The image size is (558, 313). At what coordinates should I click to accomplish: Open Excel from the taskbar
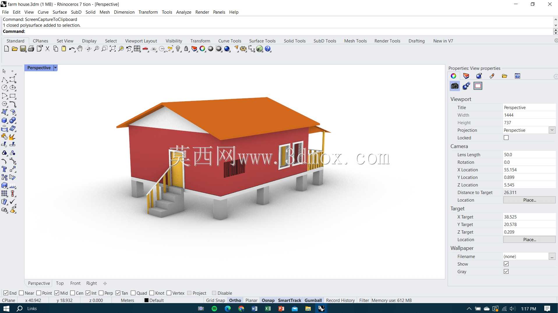[x=268, y=309]
